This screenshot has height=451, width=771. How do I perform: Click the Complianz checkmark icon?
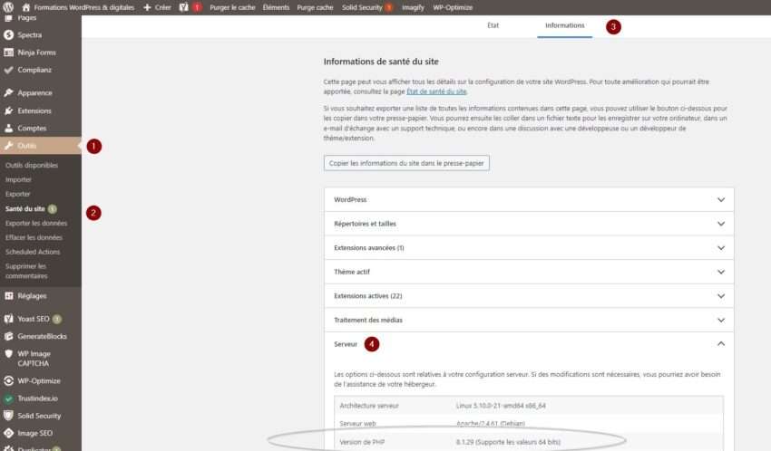(8, 70)
